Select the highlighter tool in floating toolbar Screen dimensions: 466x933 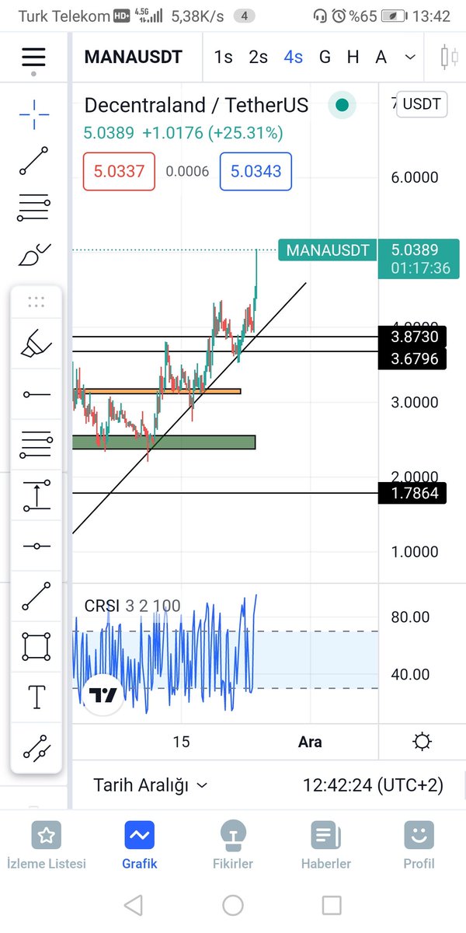coord(36,344)
